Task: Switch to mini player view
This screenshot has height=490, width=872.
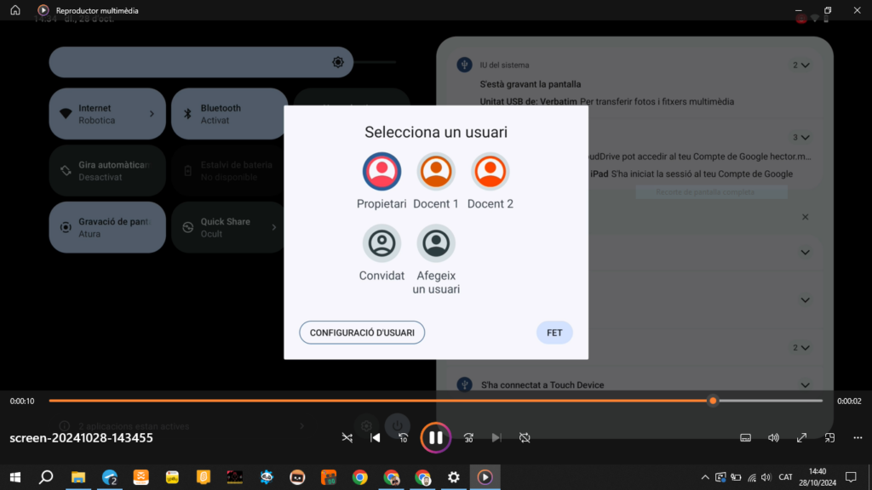Action: coord(829,437)
